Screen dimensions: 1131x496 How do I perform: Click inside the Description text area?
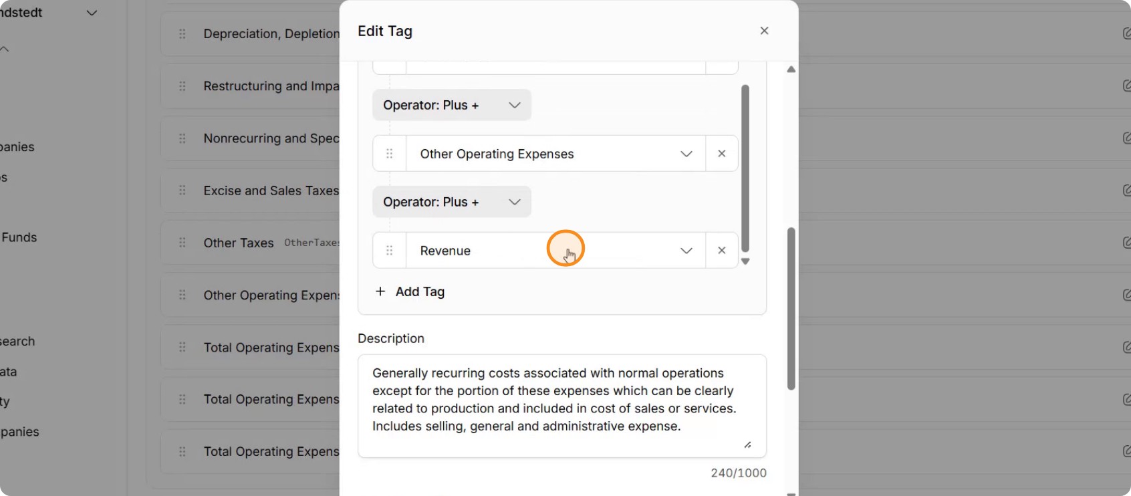562,406
